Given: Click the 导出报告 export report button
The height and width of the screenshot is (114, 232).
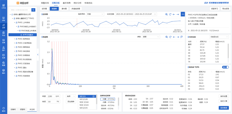Looking at the screenshot, I should click(x=226, y=9).
